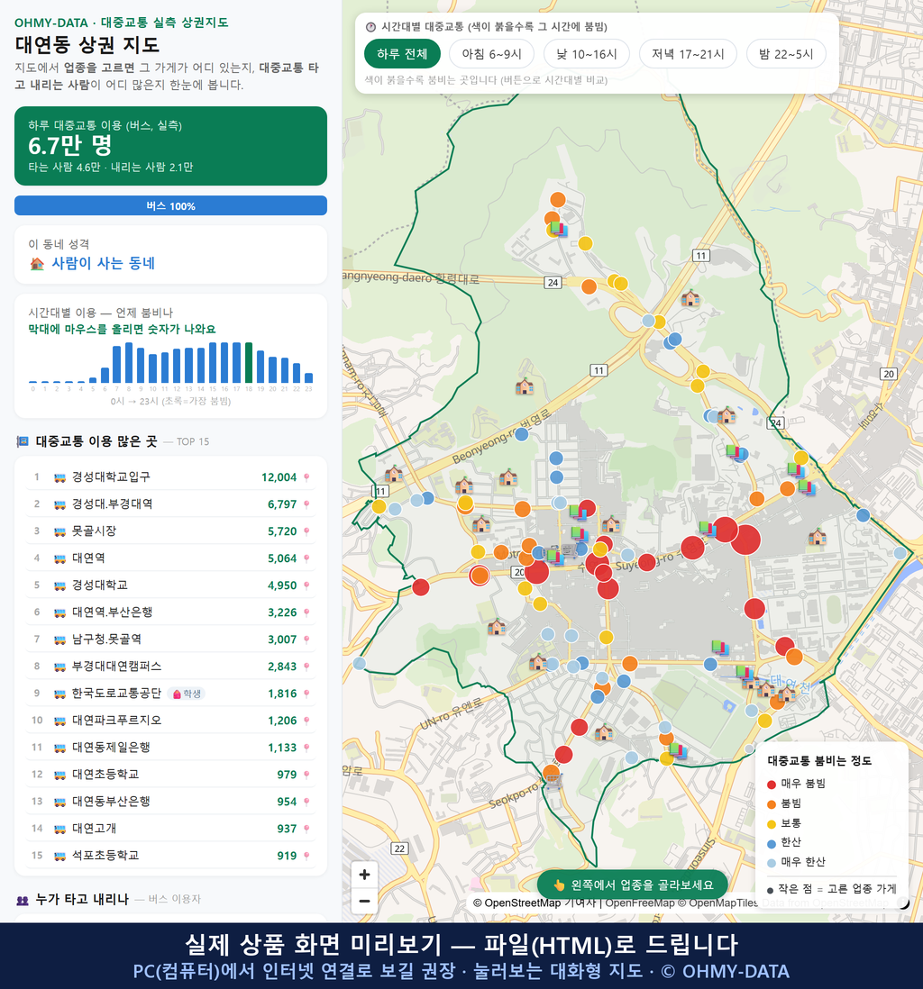The image size is (923, 989).
Task: Click the 작은 점 = 고른 업종 가게 legend note
Action: point(832,889)
